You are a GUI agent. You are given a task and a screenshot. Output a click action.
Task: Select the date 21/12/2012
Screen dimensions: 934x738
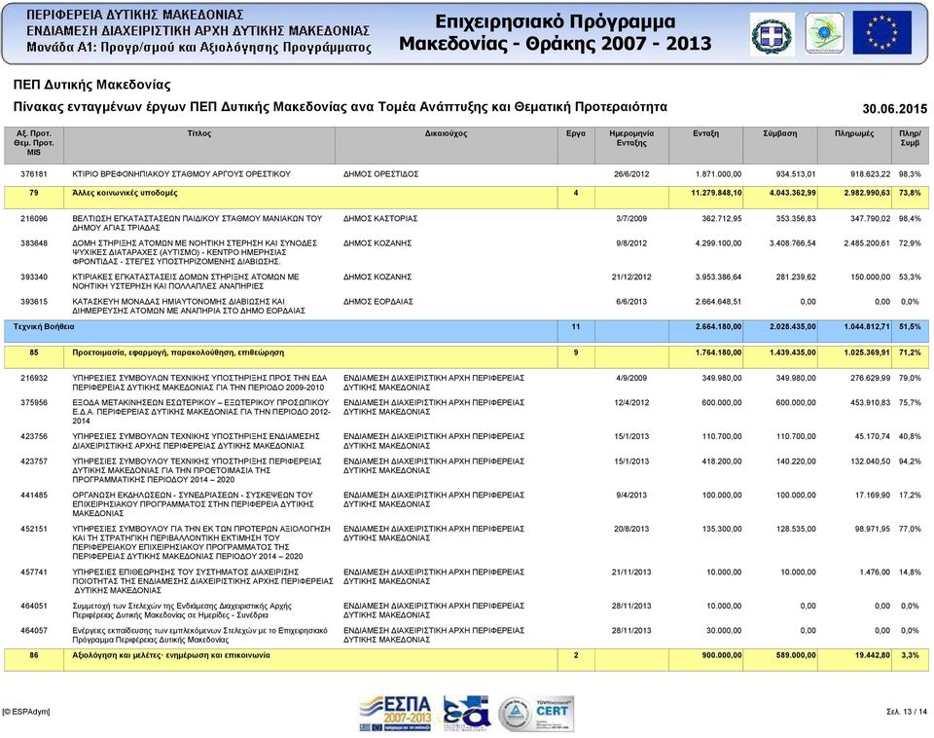click(631, 277)
